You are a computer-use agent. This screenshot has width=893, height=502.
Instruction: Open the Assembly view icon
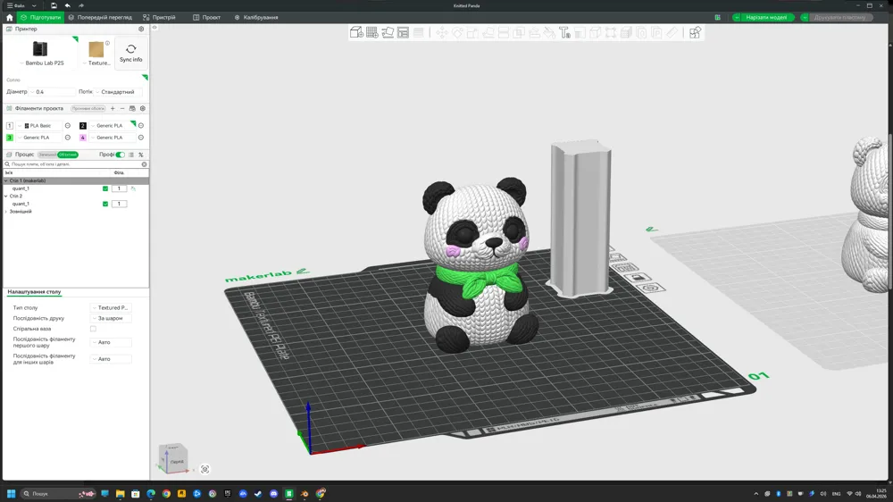[695, 32]
